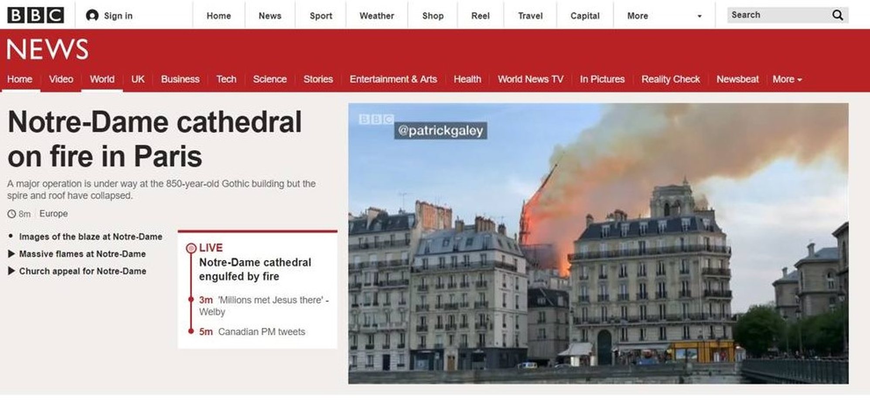Open the Notre-Dame cathedral on fire headline
The height and width of the screenshot is (401, 870).
[155, 139]
